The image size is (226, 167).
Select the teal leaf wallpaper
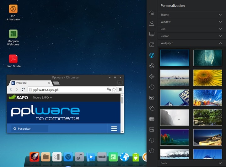point(207,58)
